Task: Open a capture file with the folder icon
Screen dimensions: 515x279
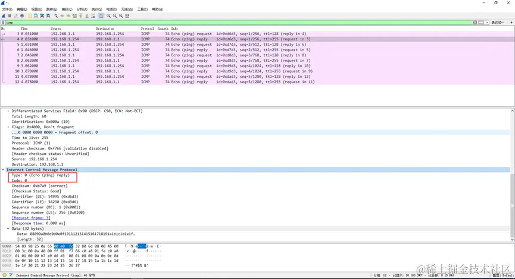Action: point(30,15)
